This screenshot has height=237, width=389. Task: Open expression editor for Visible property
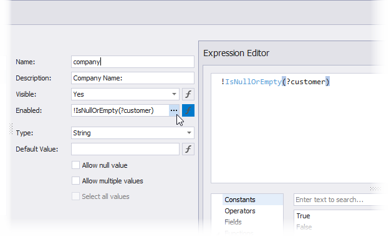point(188,94)
